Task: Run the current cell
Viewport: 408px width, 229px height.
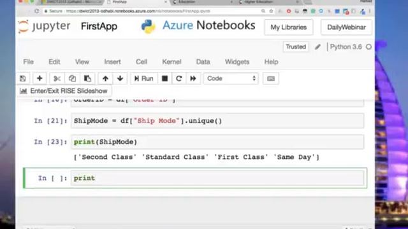Action: pos(144,78)
